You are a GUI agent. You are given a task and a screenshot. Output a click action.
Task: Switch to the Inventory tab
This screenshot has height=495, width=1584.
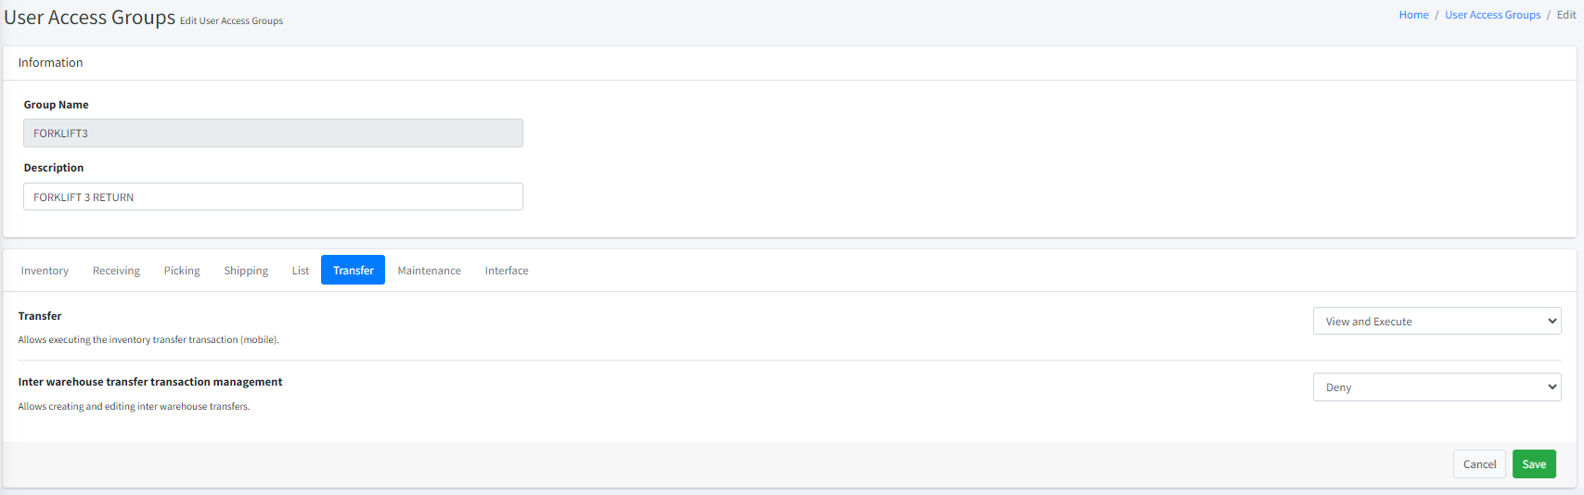pyautogui.click(x=45, y=271)
